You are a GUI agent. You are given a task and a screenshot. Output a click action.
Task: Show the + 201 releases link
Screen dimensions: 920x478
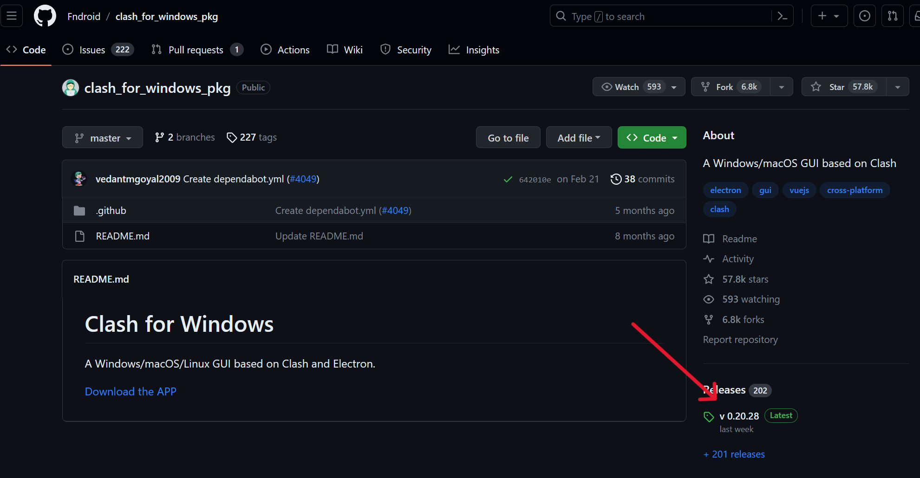(x=734, y=454)
